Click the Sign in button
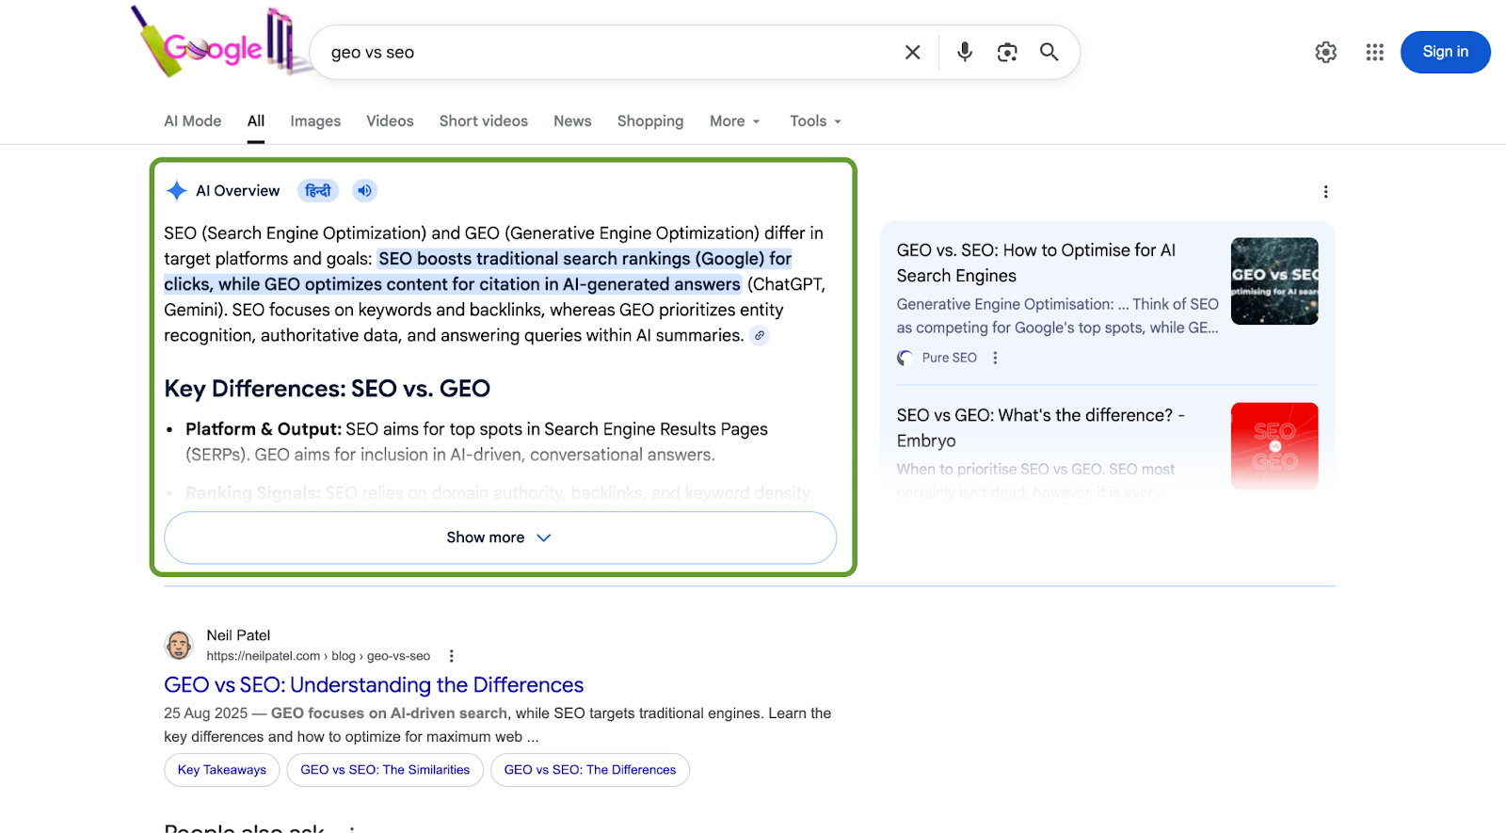 [1445, 52]
